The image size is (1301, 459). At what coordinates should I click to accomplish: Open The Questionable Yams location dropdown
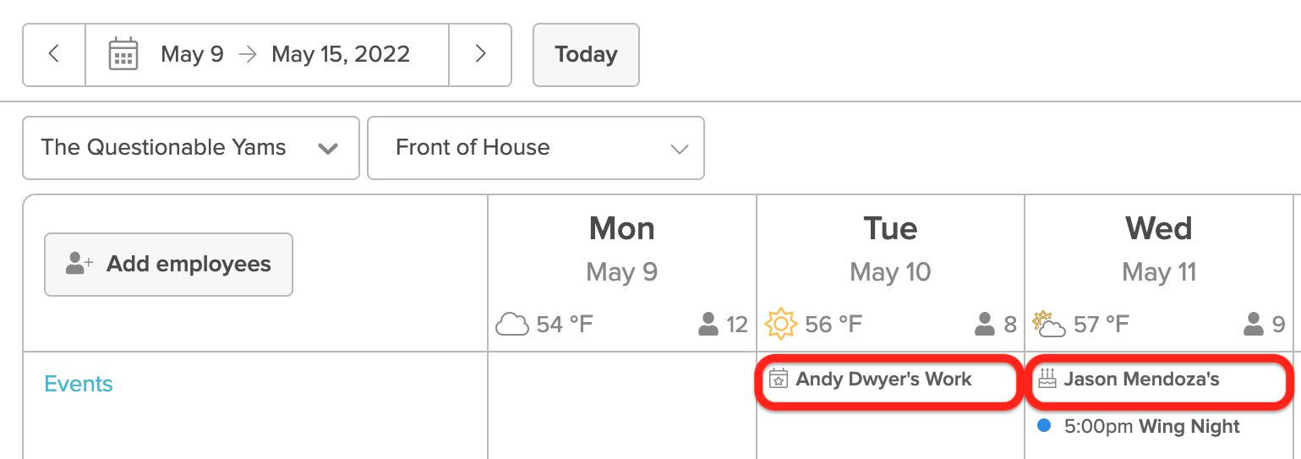[191, 148]
